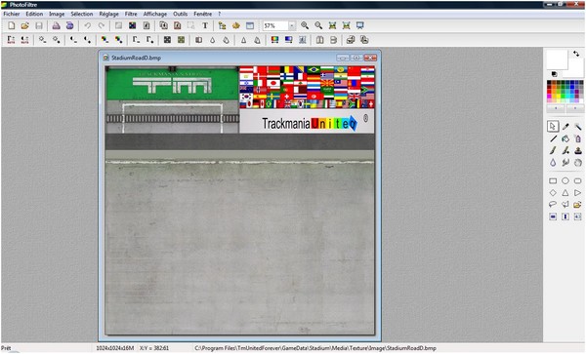Select the Paint bucket fill tool
This screenshot has height=354, width=586.
tap(565, 138)
